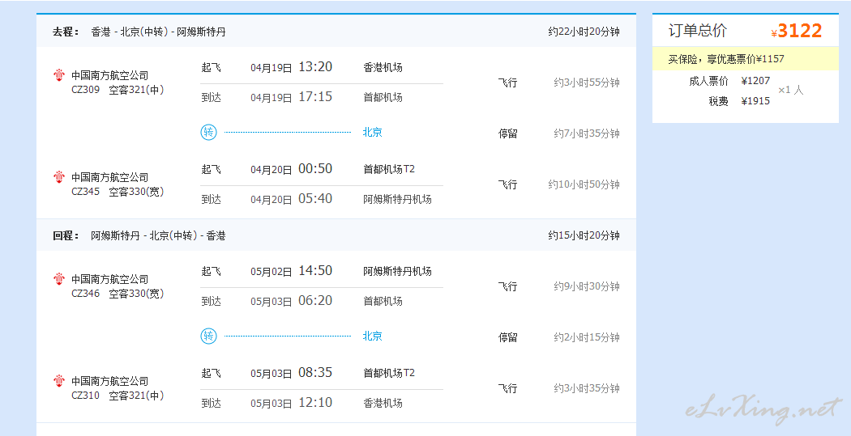This screenshot has width=851, height=436.
Task: Click the return 转 transfer circle icon
Action: 208,337
